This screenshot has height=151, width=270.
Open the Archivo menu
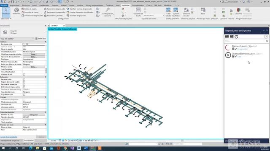click(x=4, y=5)
